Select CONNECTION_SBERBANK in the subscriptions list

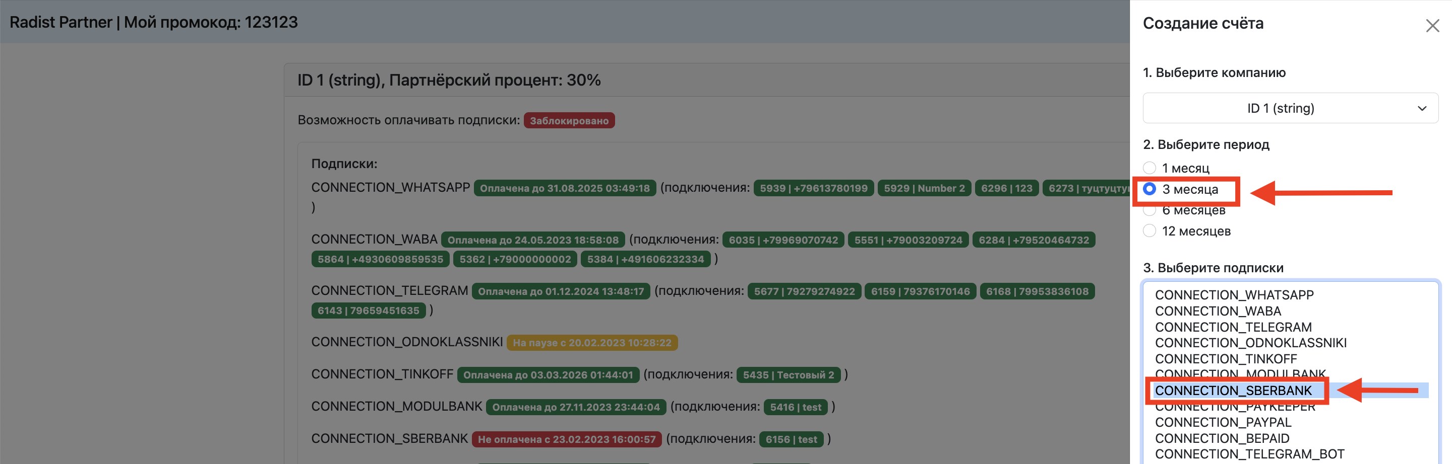coord(1233,391)
